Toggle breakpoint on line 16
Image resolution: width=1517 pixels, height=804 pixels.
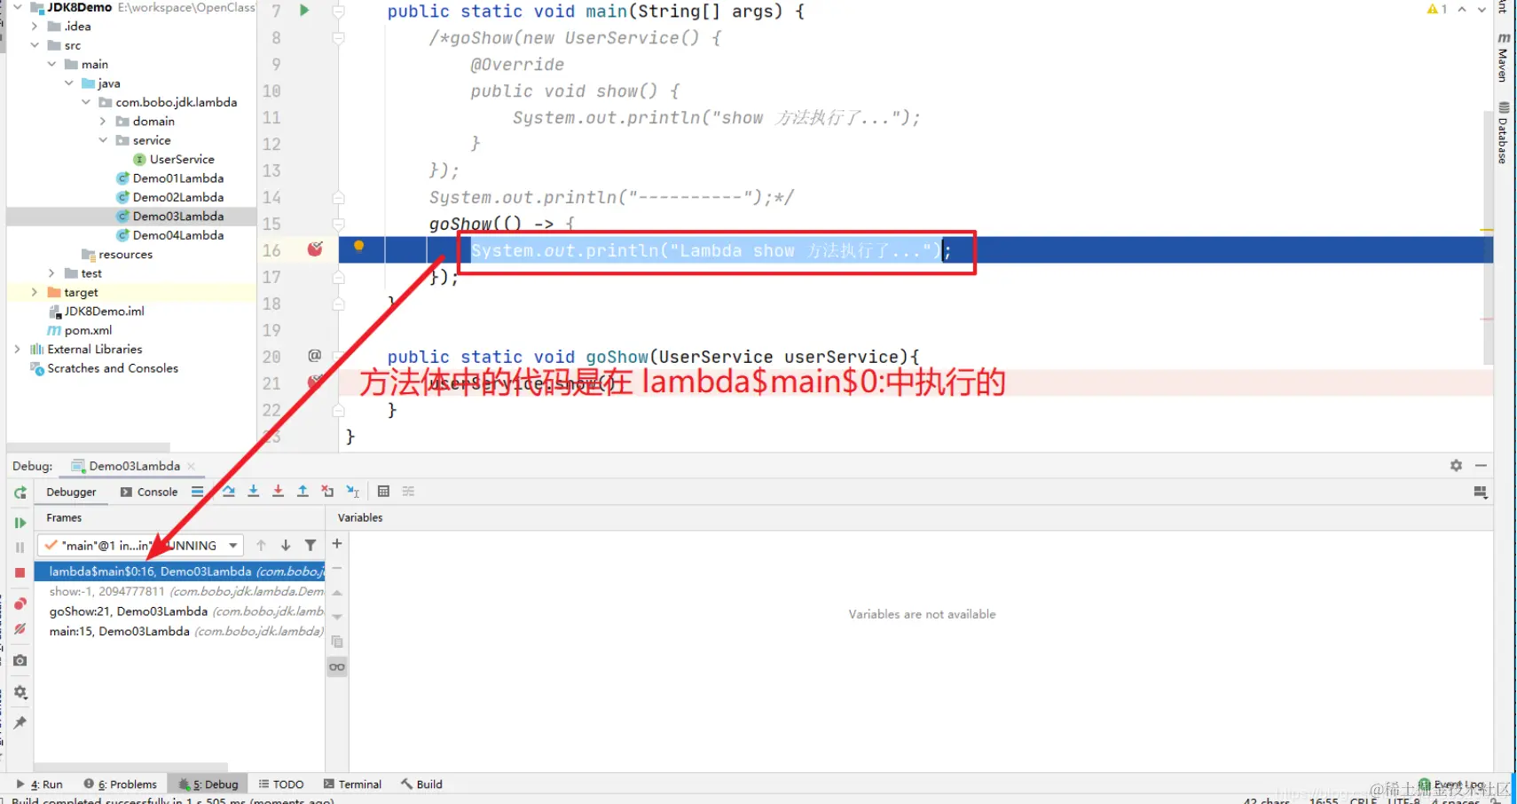pos(315,249)
